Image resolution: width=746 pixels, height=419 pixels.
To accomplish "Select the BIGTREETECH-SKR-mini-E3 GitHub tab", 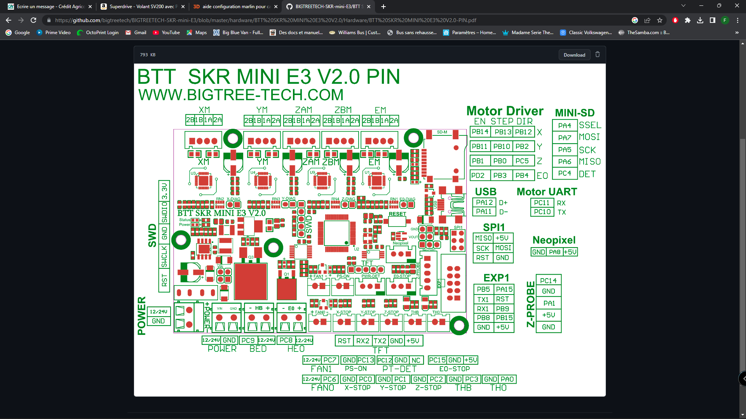I will point(328,7).
